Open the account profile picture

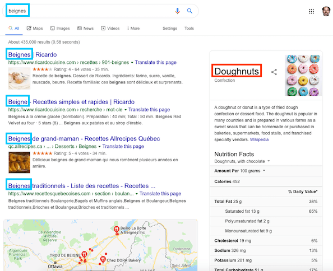(326, 11)
